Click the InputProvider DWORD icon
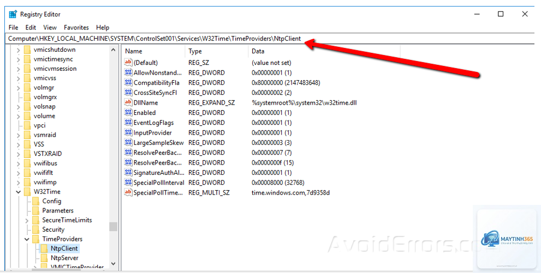Screen dimensions: 541x273 click(x=128, y=132)
